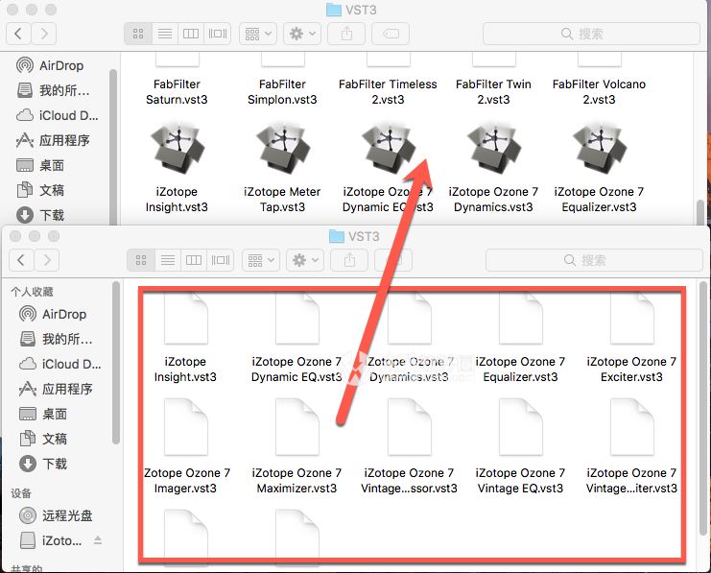The width and height of the screenshot is (711, 573).
Task: Open arrange-by dropdown in top window
Action: click(257, 34)
